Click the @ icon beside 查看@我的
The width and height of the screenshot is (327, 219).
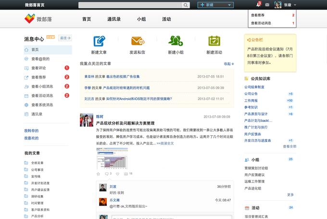tap(26, 59)
